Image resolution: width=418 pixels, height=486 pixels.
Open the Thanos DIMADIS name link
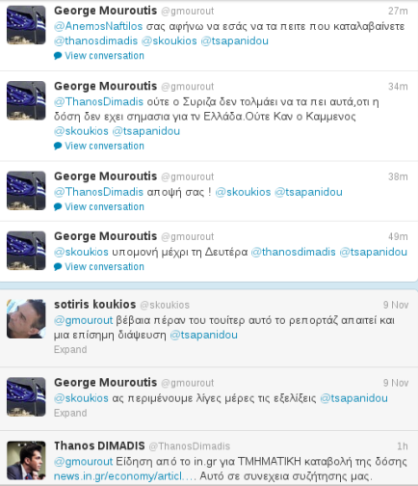[99, 445]
